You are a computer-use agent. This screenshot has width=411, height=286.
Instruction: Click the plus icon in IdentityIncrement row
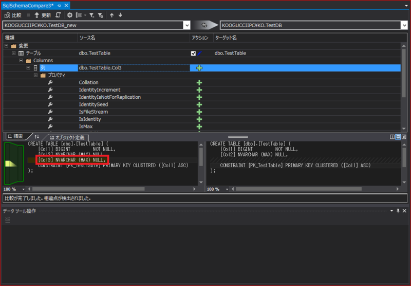[199, 90]
